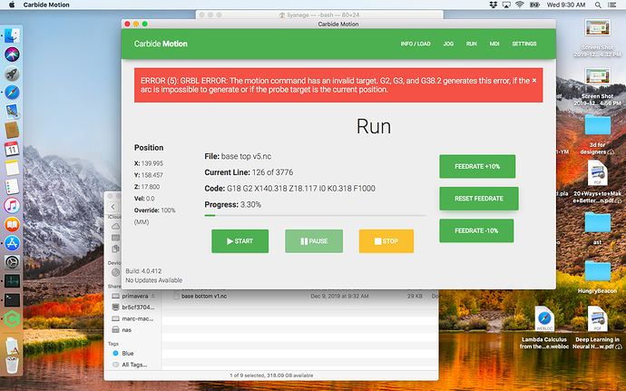Open Trash in the Dock
The height and width of the screenshot is (391, 626).
(12, 365)
